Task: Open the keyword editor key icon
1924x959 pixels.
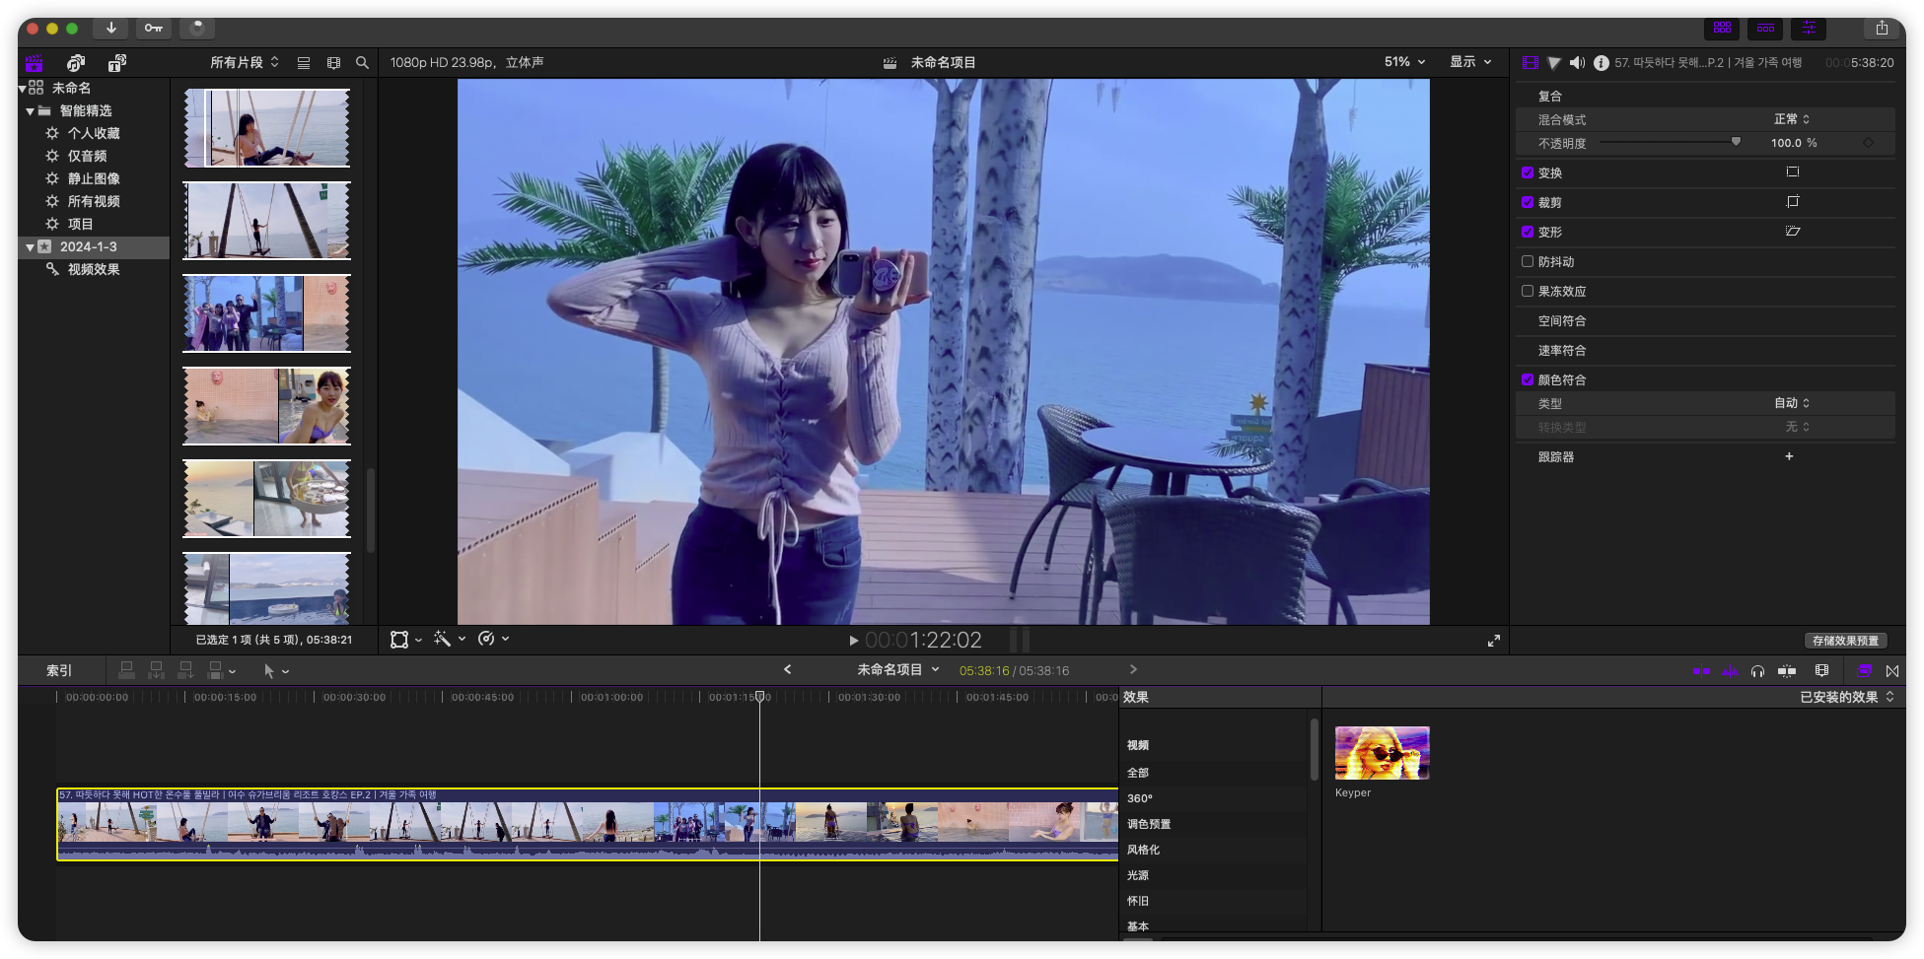Action: point(154,29)
